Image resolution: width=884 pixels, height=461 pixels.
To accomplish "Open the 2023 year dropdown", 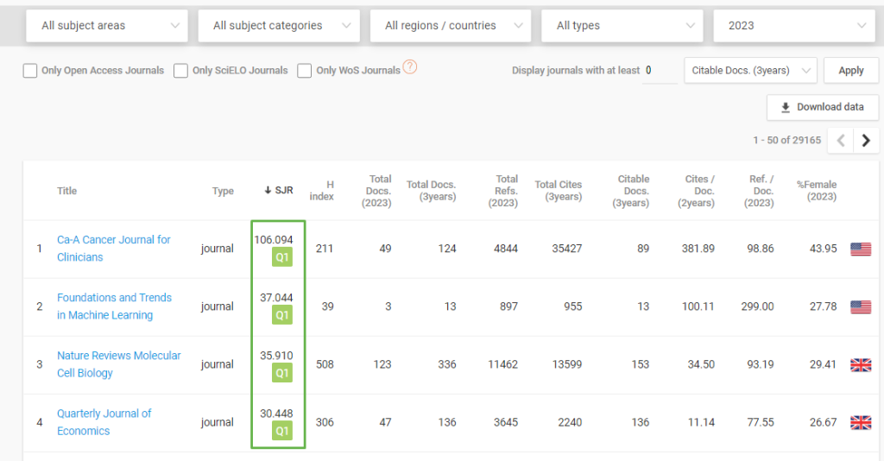I will (x=794, y=26).
